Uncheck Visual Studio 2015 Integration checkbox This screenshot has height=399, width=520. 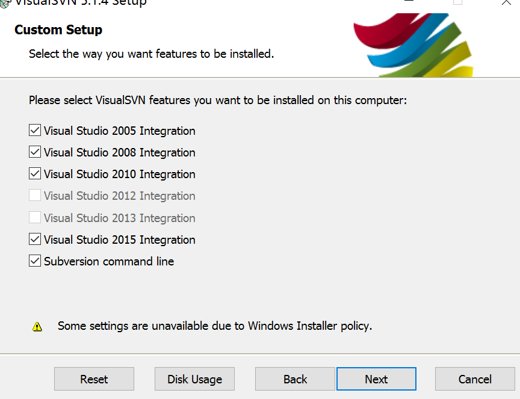tap(35, 240)
